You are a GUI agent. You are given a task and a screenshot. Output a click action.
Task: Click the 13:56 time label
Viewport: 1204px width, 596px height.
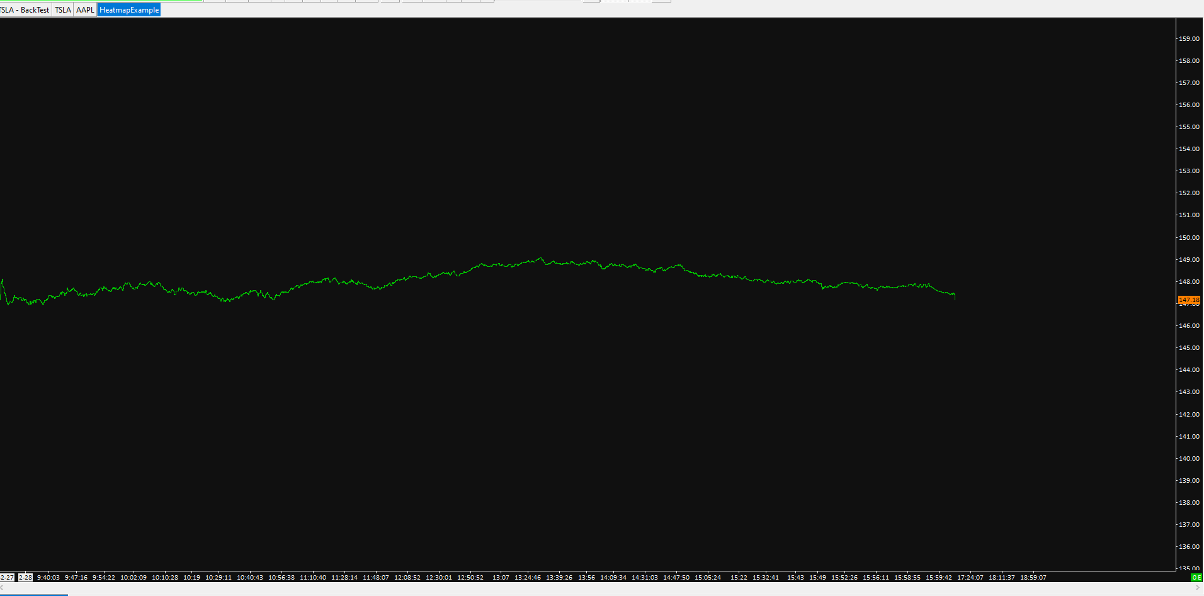(x=586, y=578)
